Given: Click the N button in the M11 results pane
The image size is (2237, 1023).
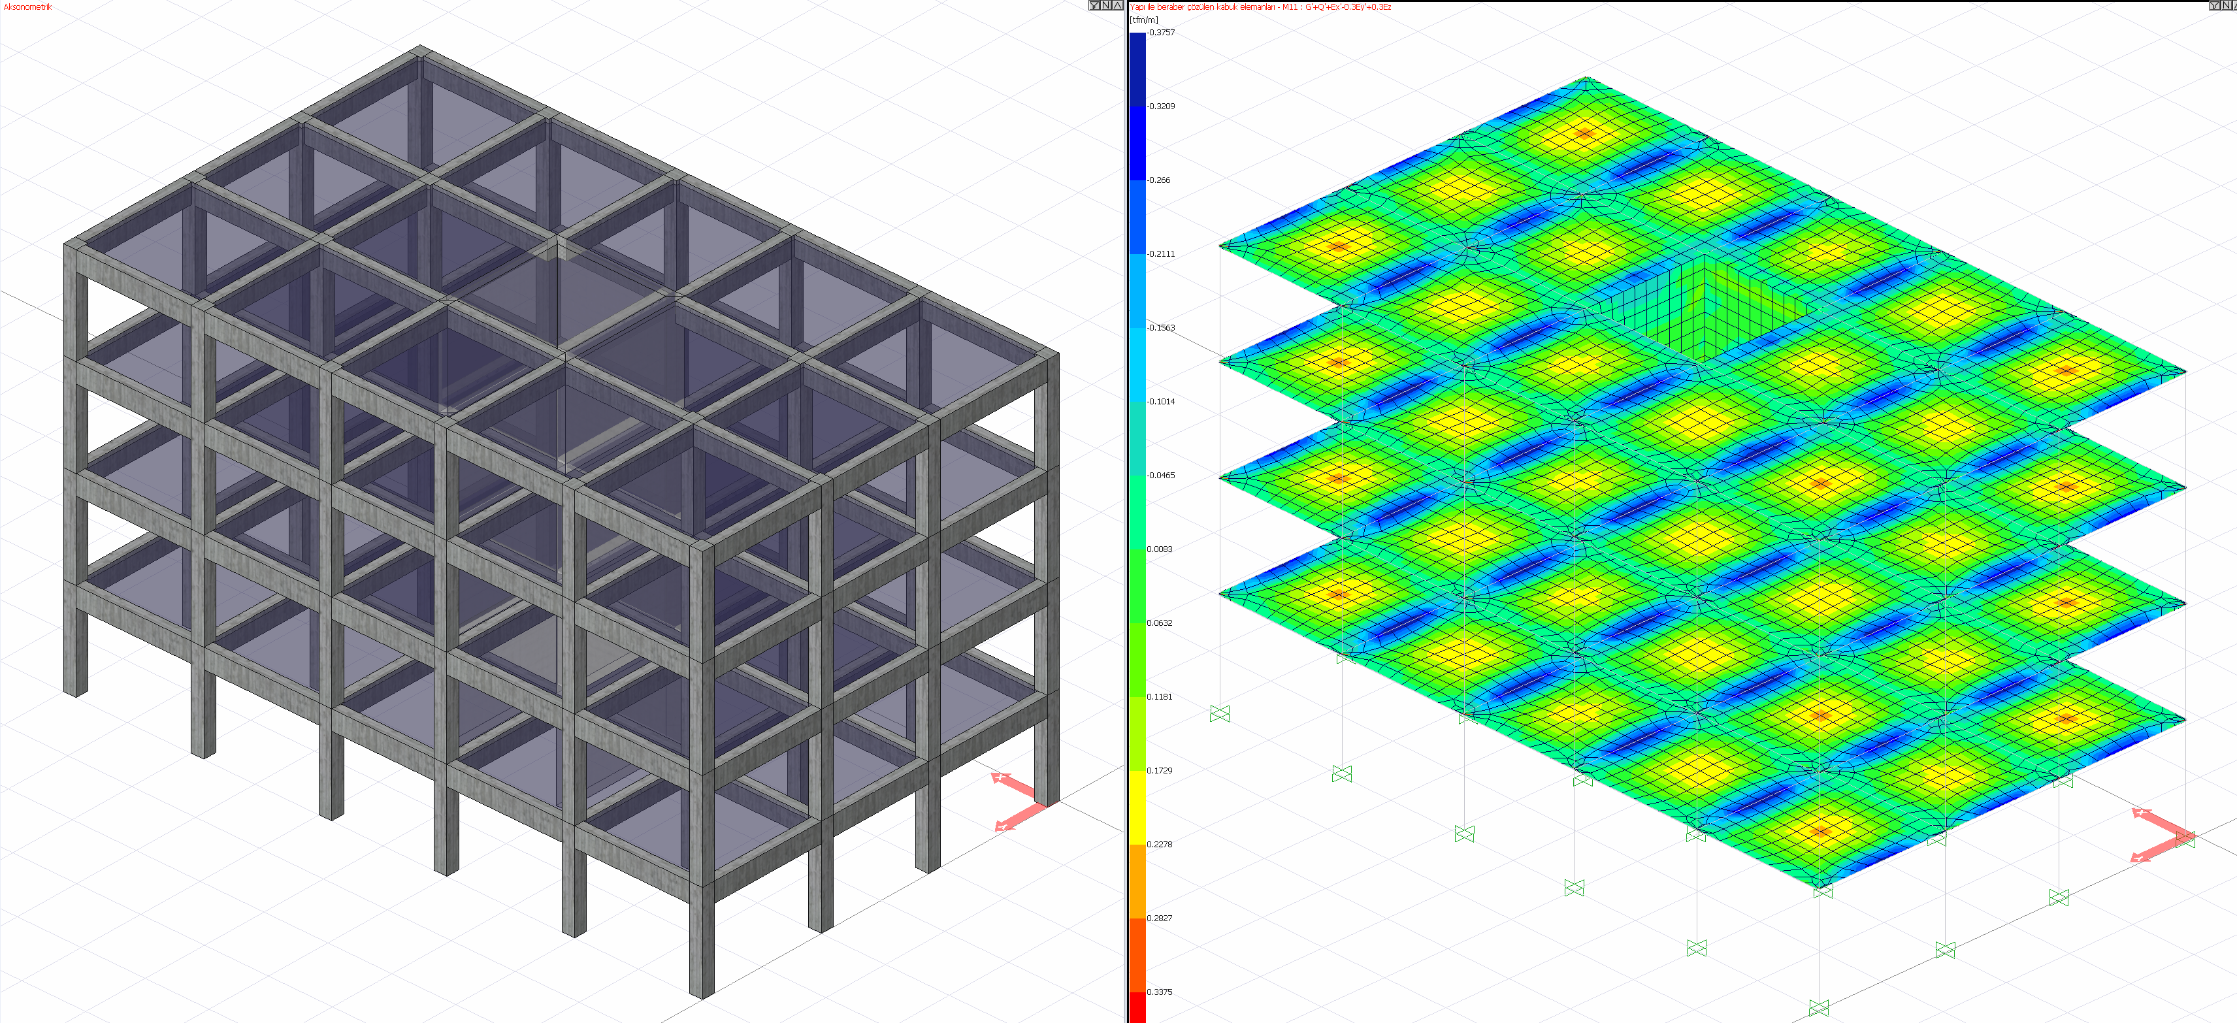Looking at the screenshot, I should [x=2226, y=5].
